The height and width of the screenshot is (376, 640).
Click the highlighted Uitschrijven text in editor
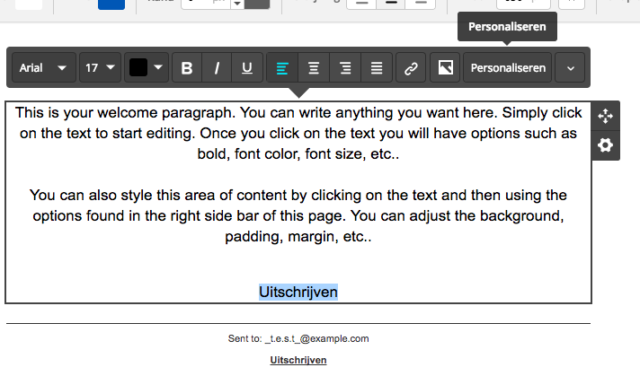[298, 292]
